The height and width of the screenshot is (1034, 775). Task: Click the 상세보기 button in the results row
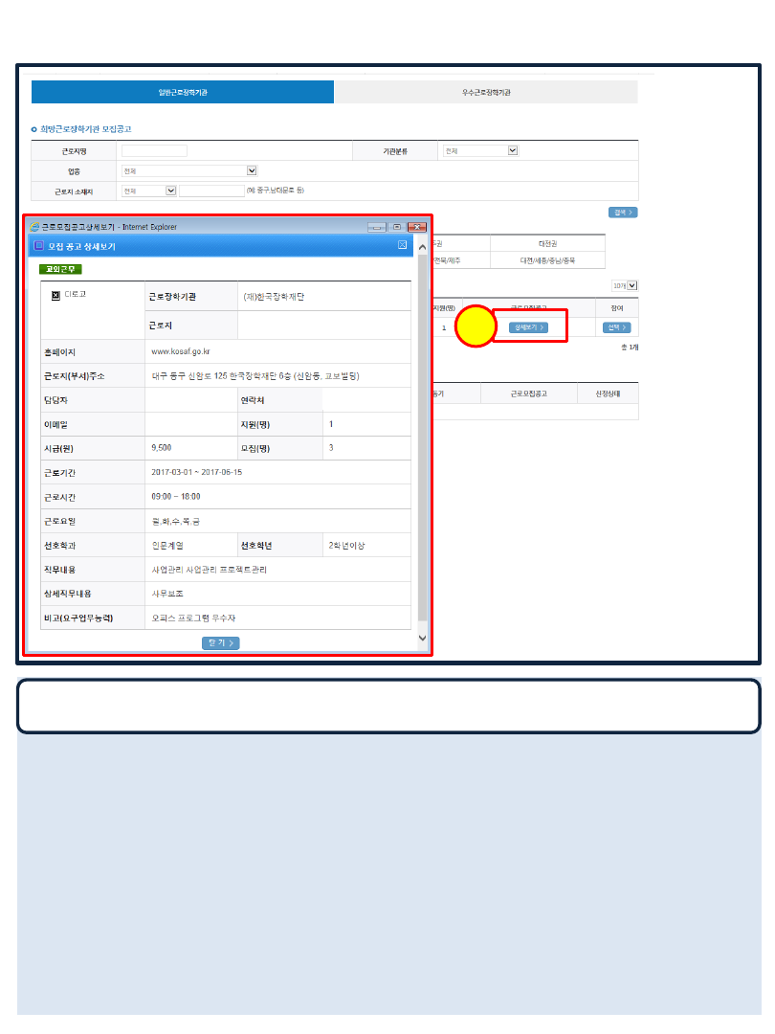pyautogui.click(x=528, y=327)
